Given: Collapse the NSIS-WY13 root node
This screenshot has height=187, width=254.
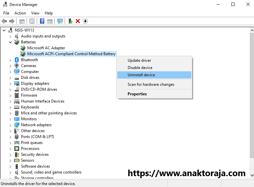Looking at the screenshot, I should (x=4, y=30).
